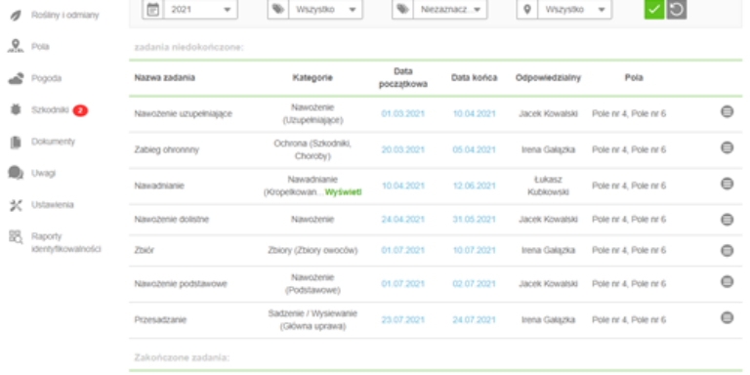
Task: Click the Pola map pin icon
Action: pos(16,47)
